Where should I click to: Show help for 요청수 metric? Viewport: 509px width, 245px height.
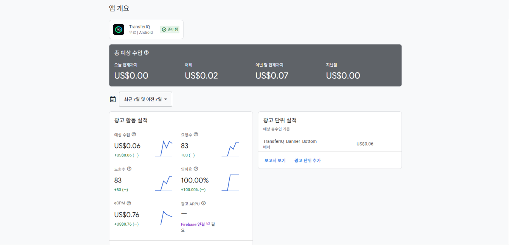tap(196, 134)
